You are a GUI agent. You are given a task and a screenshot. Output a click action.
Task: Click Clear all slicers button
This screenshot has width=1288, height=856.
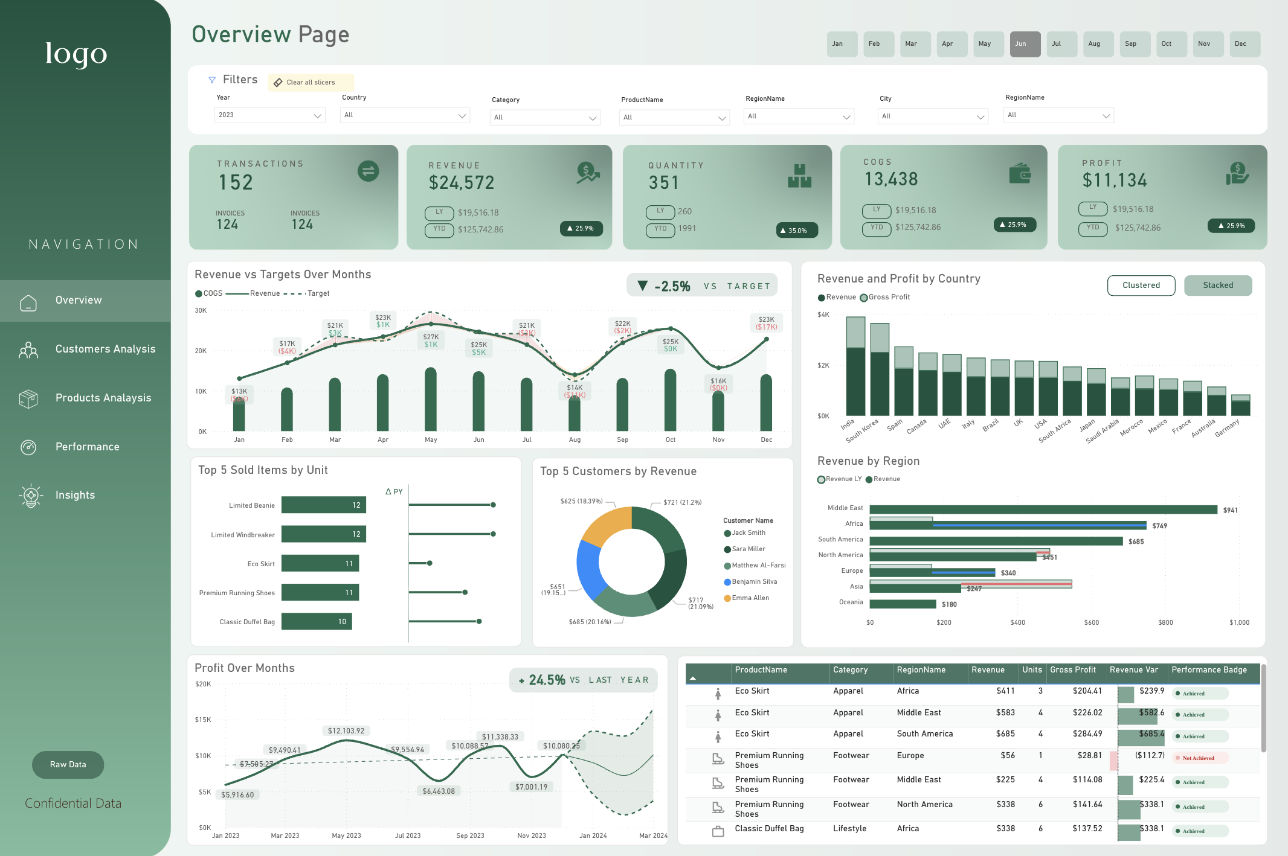point(311,83)
